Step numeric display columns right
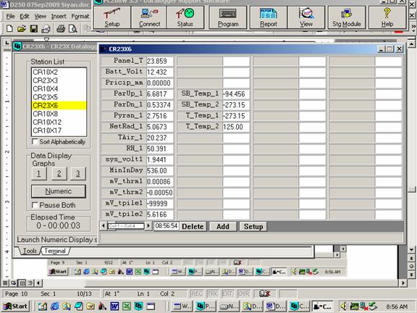 point(148,226)
